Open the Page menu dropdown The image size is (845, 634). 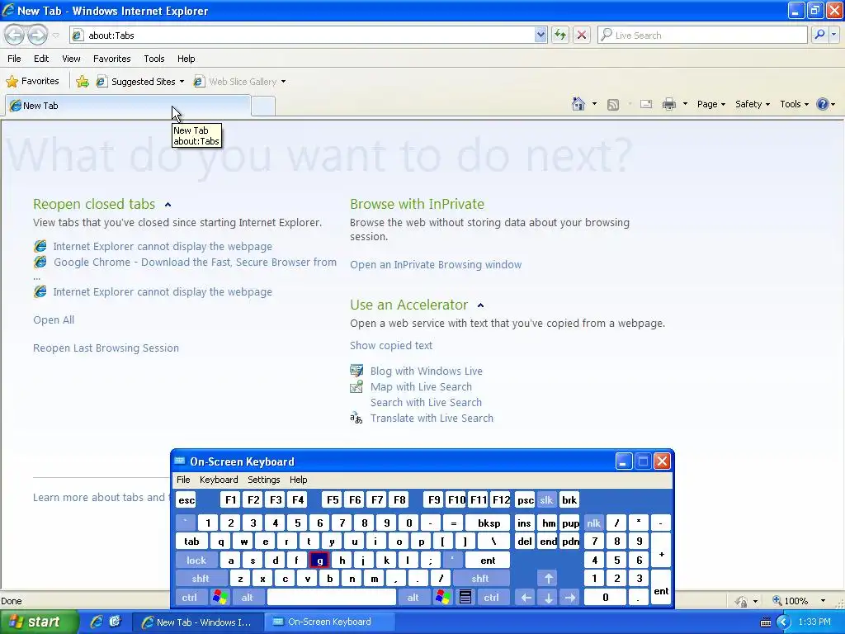coord(711,104)
